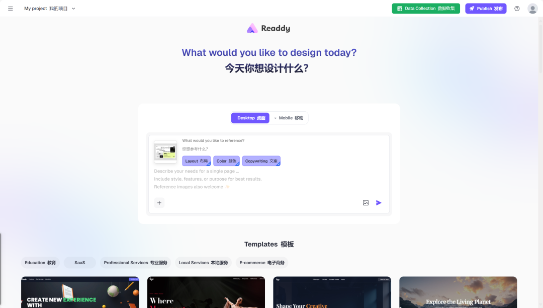
Task: Click the upload image icon
Action: pyautogui.click(x=366, y=203)
